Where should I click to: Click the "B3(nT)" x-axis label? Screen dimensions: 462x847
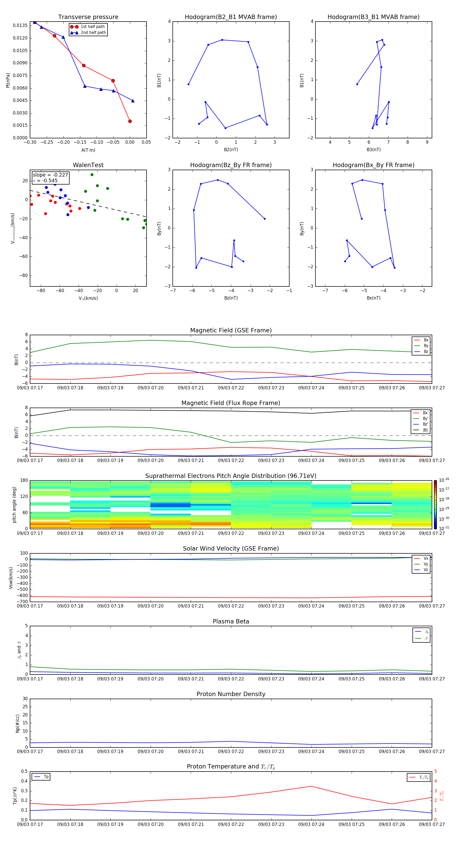pyautogui.click(x=373, y=150)
